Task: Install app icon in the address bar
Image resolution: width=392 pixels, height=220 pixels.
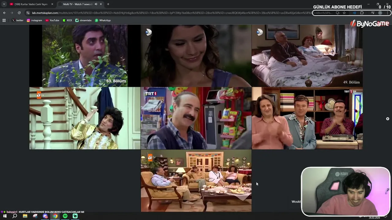Action: pyautogui.click(x=337, y=13)
